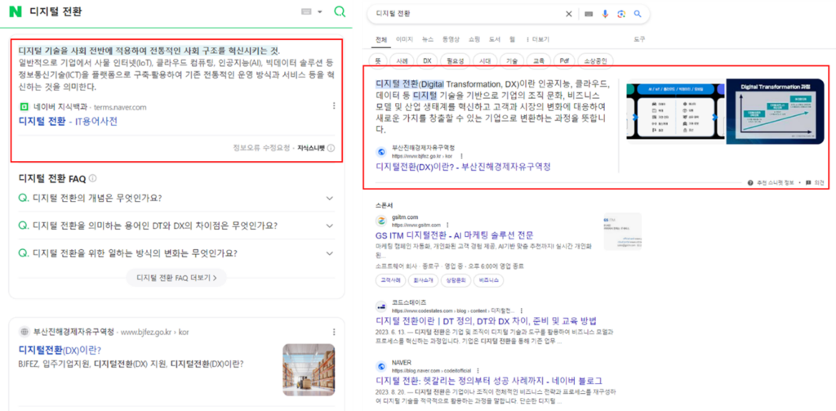Open the NAVER blog result three-dot menu

[477, 370]
